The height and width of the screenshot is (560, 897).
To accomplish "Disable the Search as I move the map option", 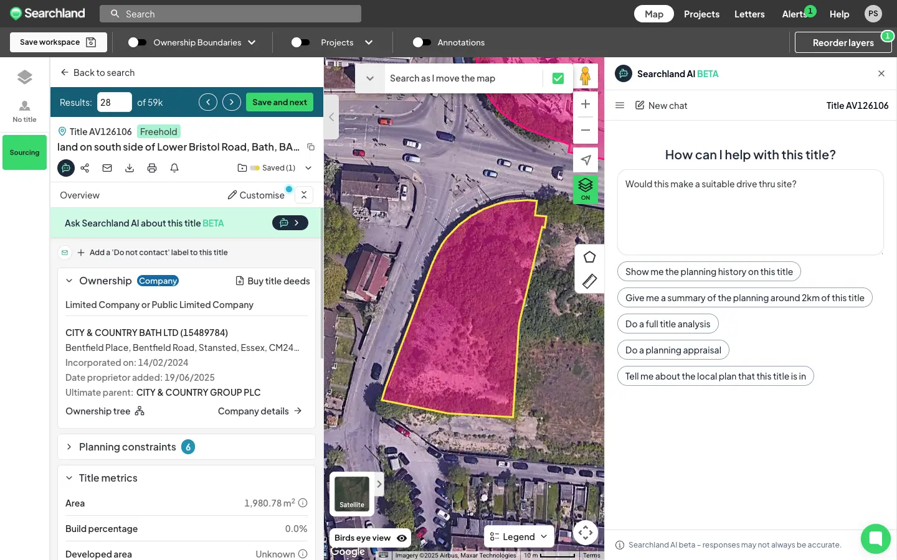I will coord(558,78).
